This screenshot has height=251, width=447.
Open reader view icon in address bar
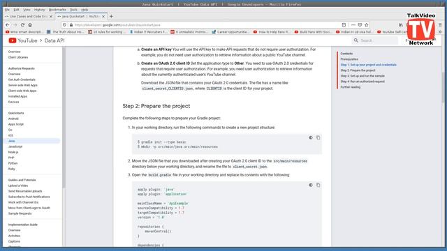point(344,25)
